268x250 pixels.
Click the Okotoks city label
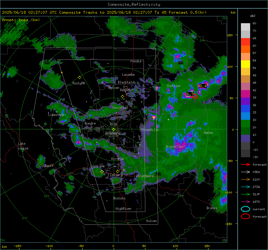click(119, 198)
